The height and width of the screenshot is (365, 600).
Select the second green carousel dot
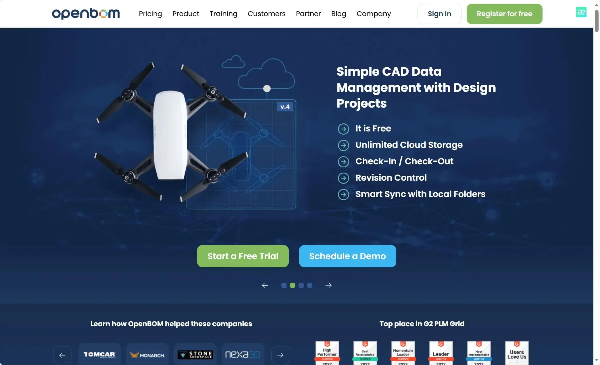click(x=293, y=285)
